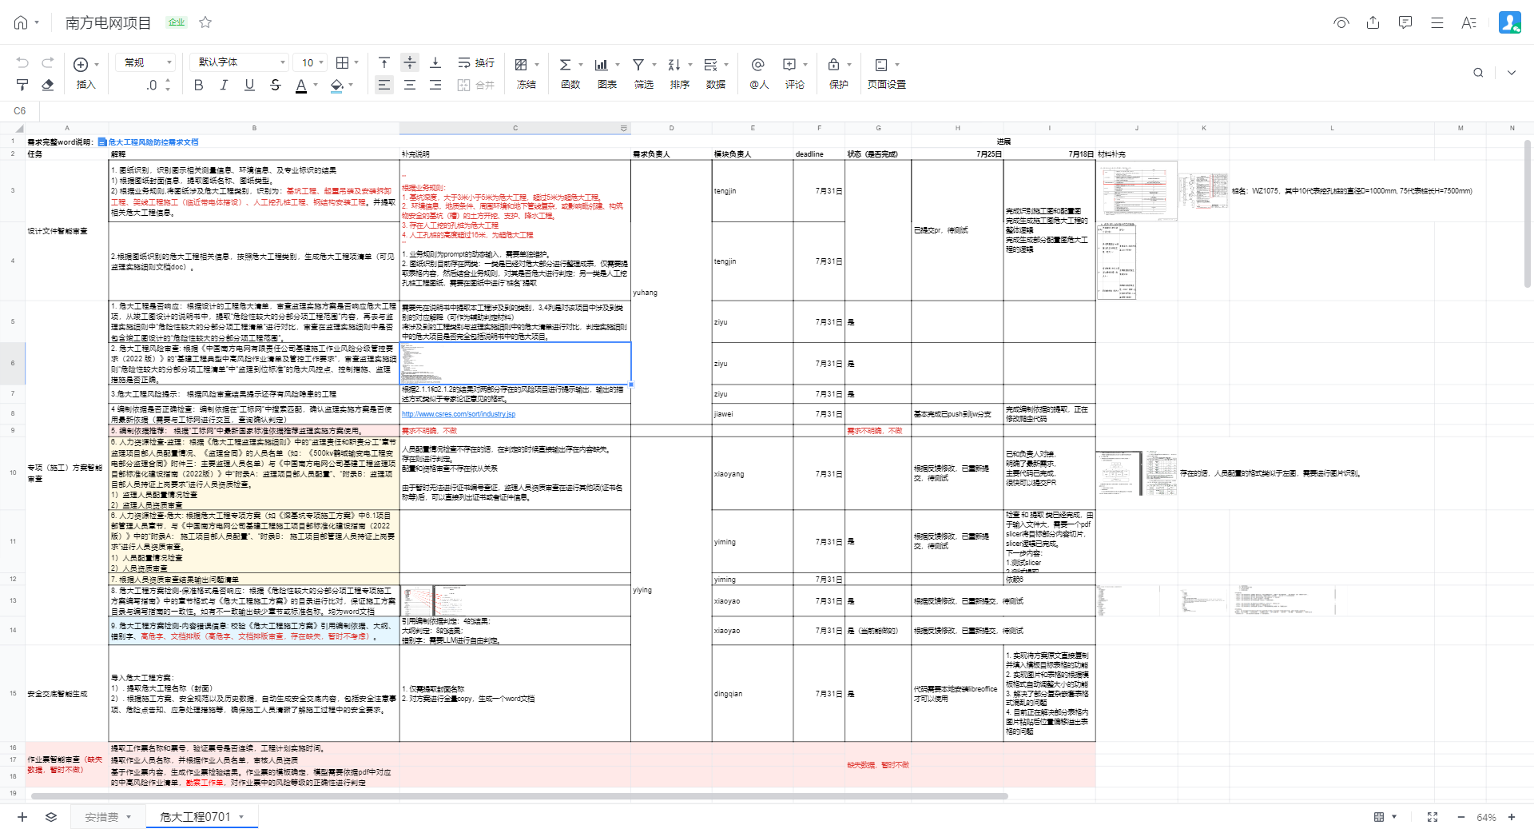
Task: Enter fullscreen mode icon
Action: pyautogui.click(x=1433, y=817)
